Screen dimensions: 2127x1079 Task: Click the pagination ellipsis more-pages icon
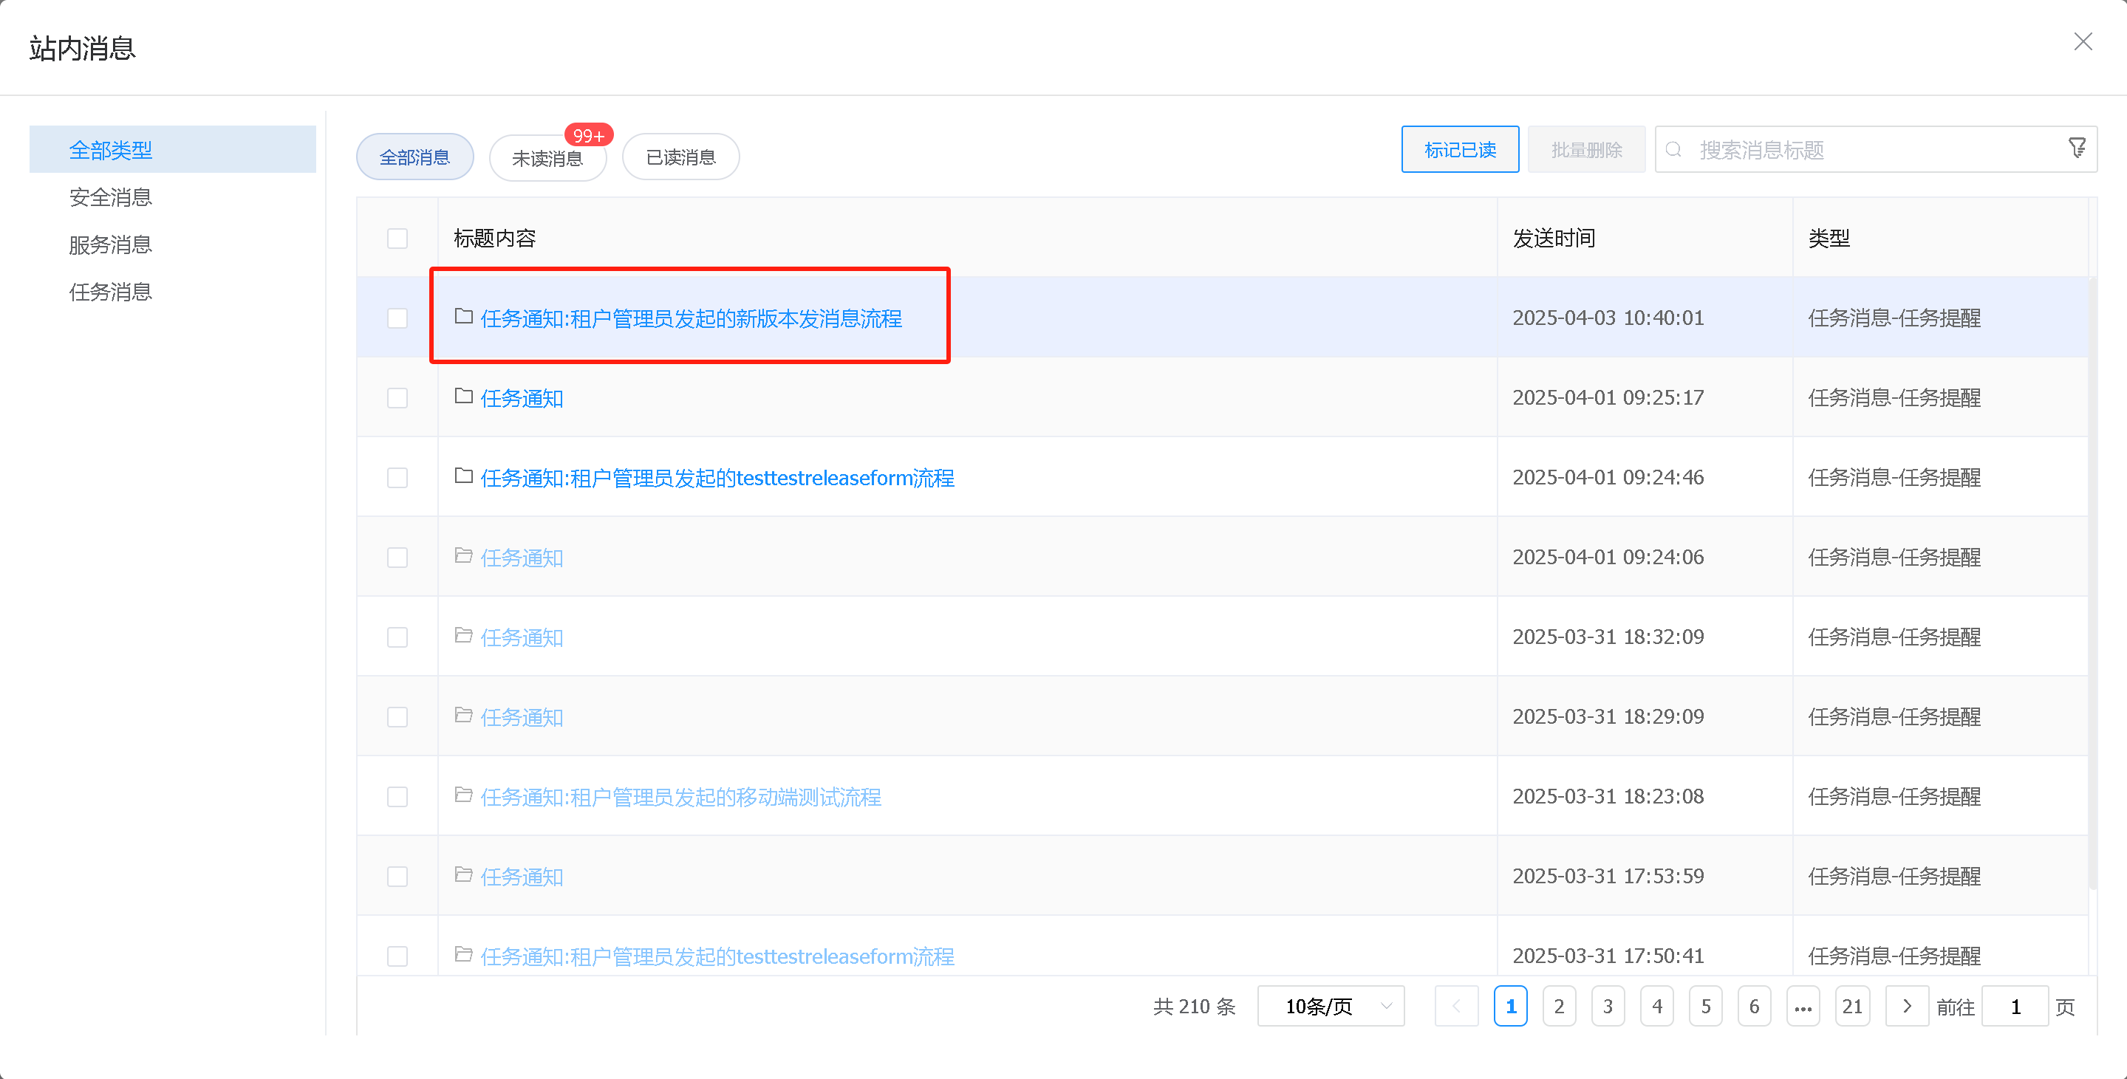(1803, 1006)
